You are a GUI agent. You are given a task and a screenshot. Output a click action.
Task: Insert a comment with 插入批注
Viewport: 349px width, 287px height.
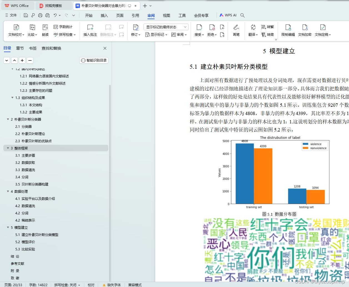pyautogui.click(x=90, y=31)
